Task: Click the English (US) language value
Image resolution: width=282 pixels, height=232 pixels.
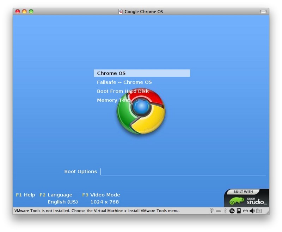Action: click(63, 202)
